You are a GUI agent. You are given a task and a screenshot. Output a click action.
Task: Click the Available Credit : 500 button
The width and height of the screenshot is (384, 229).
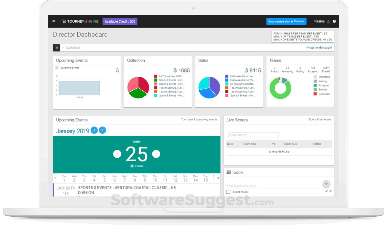click(x=120, y=21)
